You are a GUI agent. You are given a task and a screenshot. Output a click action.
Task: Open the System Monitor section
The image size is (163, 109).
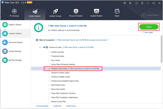click(x=96, y=13)
